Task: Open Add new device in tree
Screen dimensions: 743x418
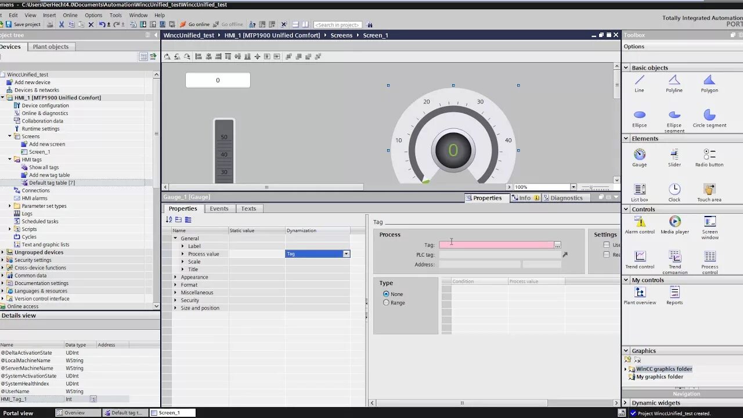Action: [33, 82]
